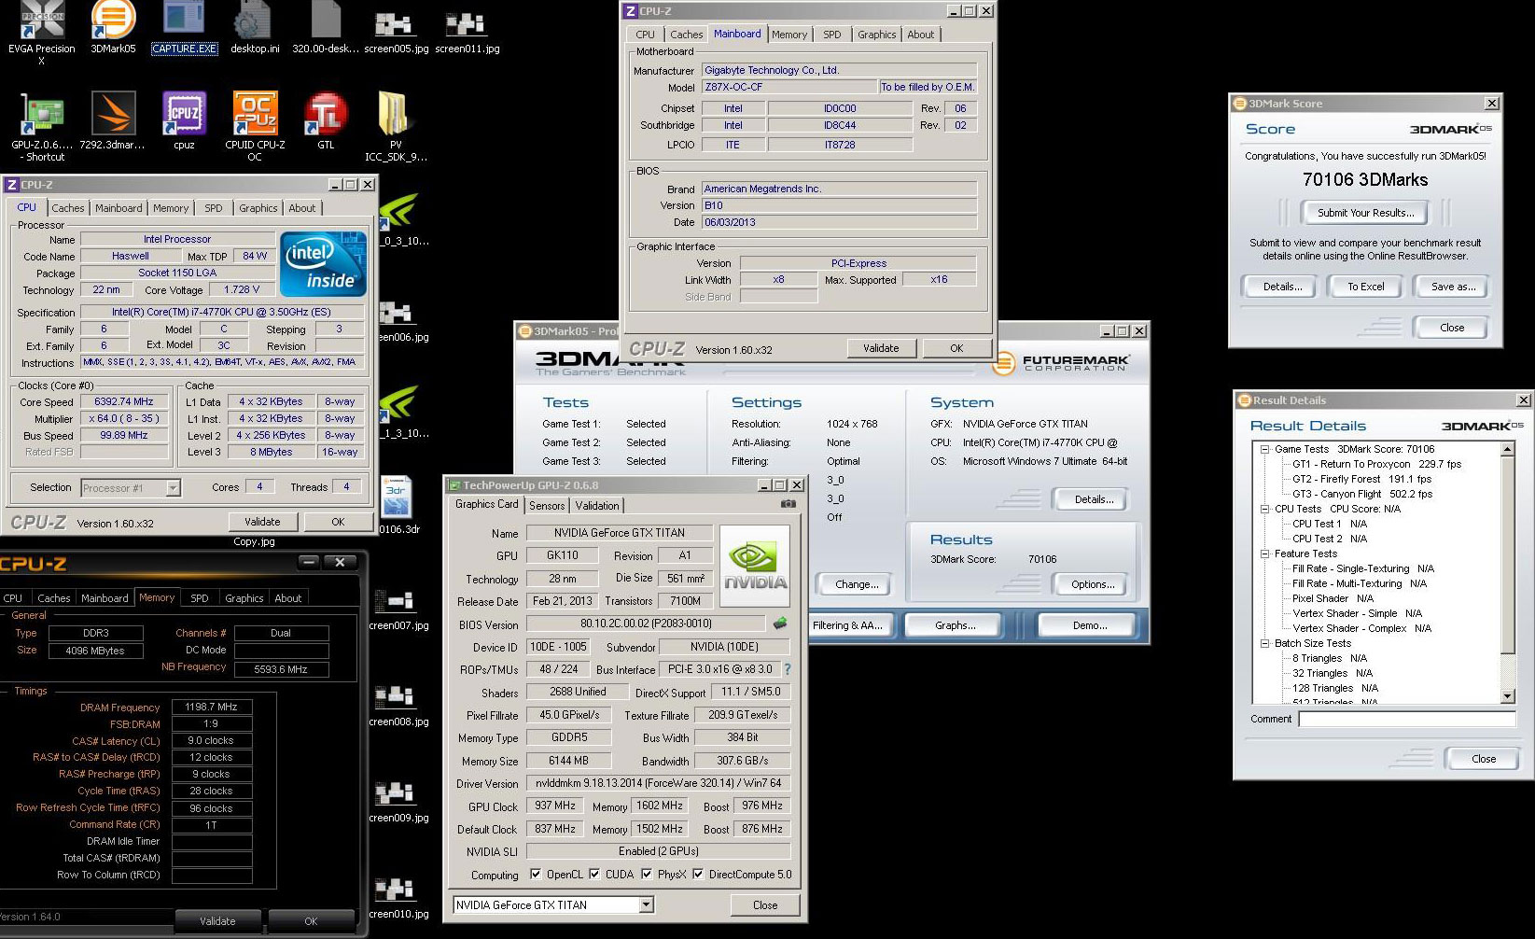
Task: Click Validate in the dark CPU-Z window
Action: (217, 921)
